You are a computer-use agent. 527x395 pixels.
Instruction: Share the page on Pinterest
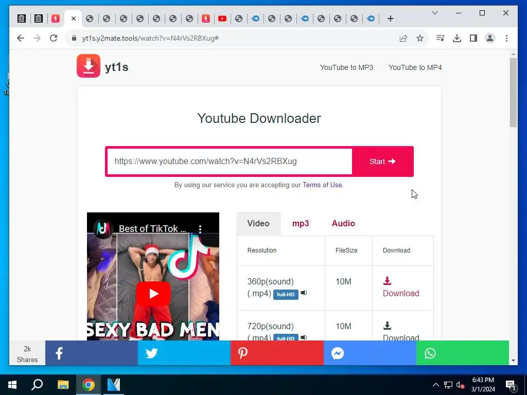click(x=277, y=353)
